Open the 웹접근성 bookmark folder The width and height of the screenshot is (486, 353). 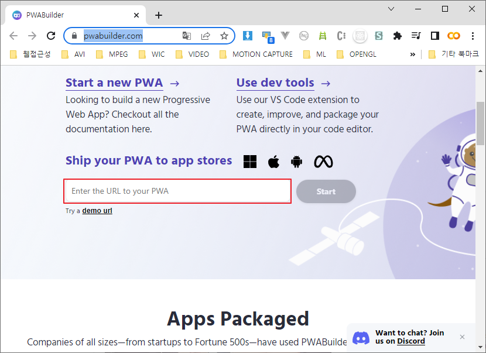tap(30, 54)
